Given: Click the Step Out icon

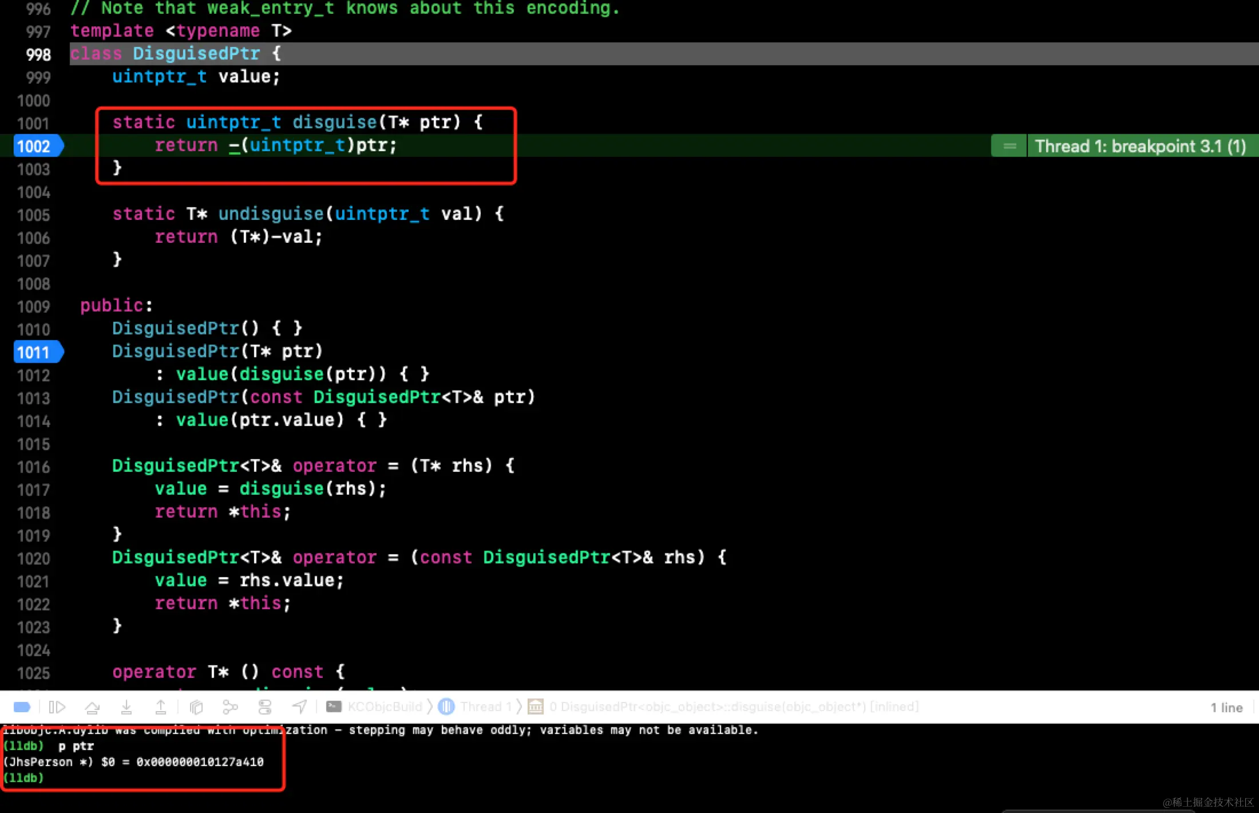Looking at the screenshot, I should point(161,707).
